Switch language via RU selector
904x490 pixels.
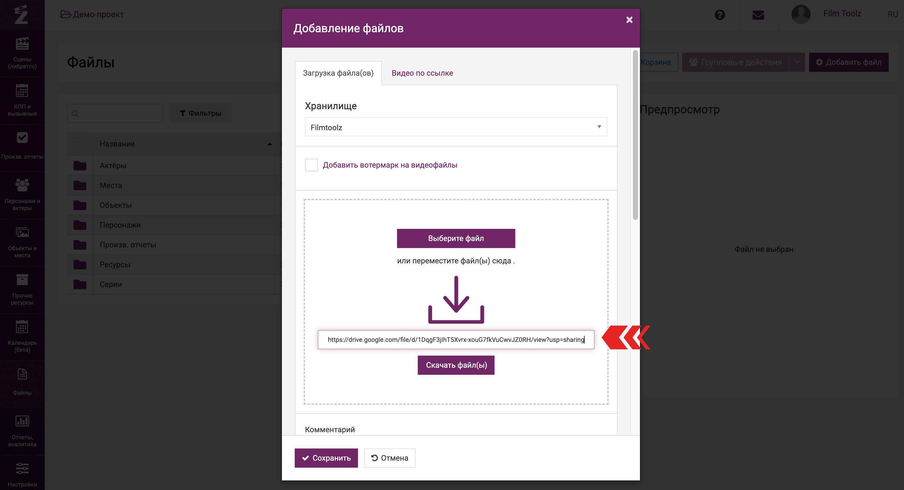(892, 14)
